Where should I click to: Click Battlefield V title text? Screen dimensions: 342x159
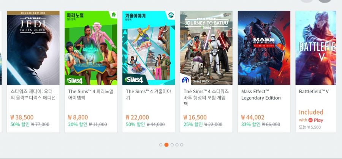[313, 92]
